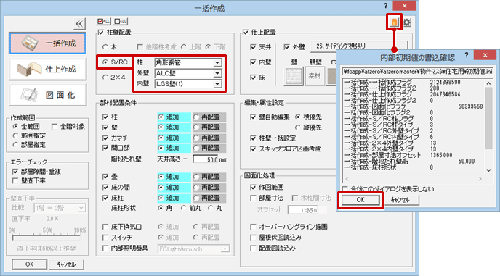Click the vertical scrollbar of the initial values list
The width and height of the screenshot is (500, 276).
click(x=488, y=127)
